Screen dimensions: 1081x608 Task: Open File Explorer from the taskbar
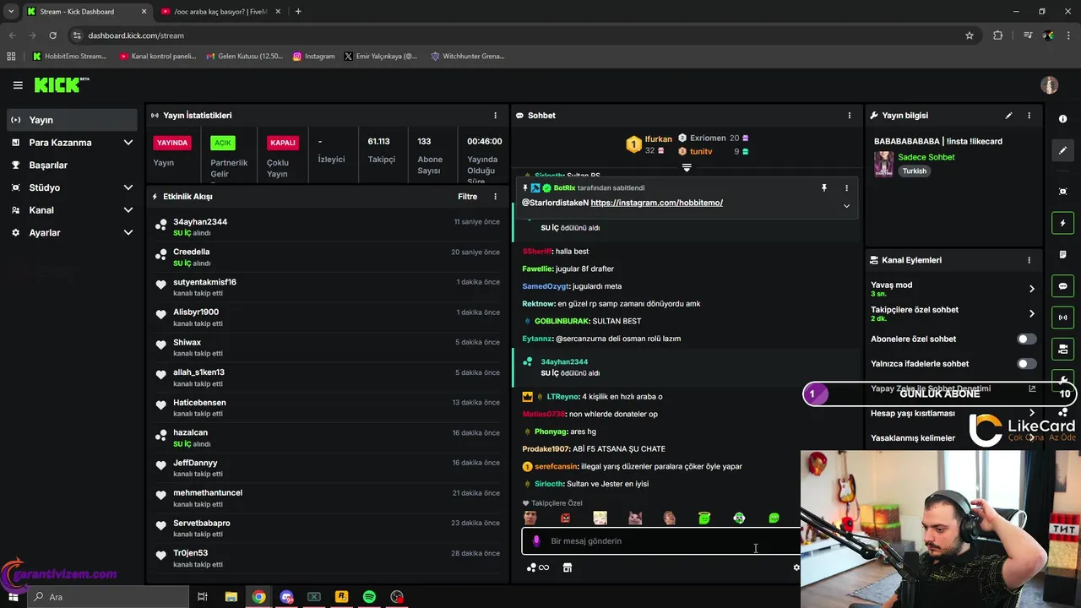(x=231, y=597)
